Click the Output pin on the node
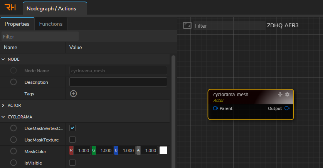This screenshot has width=323, height=168. (x=287, y=108)
